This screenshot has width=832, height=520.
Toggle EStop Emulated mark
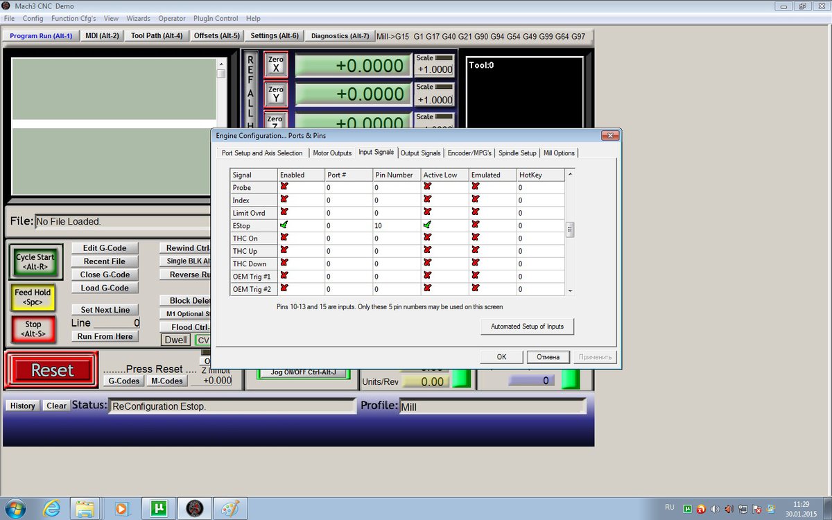[x=476, y=225]
